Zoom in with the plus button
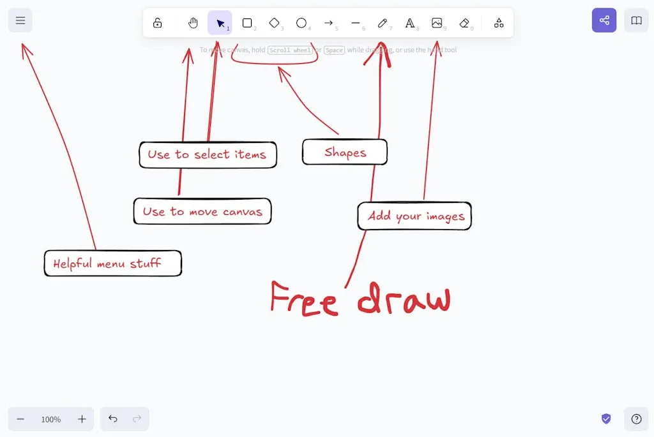Image resolution: width=654 pixels, height=437 pixels. point(82,419)
